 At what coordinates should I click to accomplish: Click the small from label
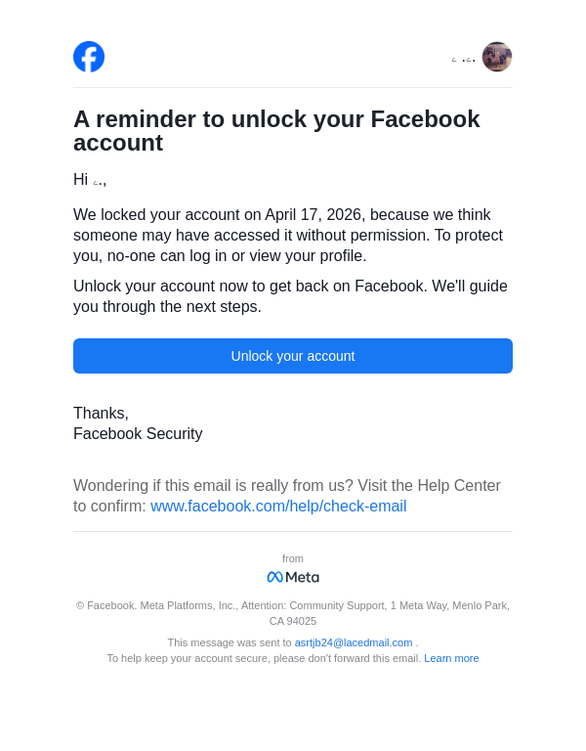pyautogui.click(x=293, y=558)
